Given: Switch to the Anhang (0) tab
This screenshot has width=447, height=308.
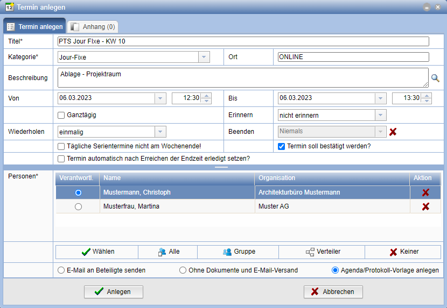Looking at the screenshot, I should tap(93, 26).
